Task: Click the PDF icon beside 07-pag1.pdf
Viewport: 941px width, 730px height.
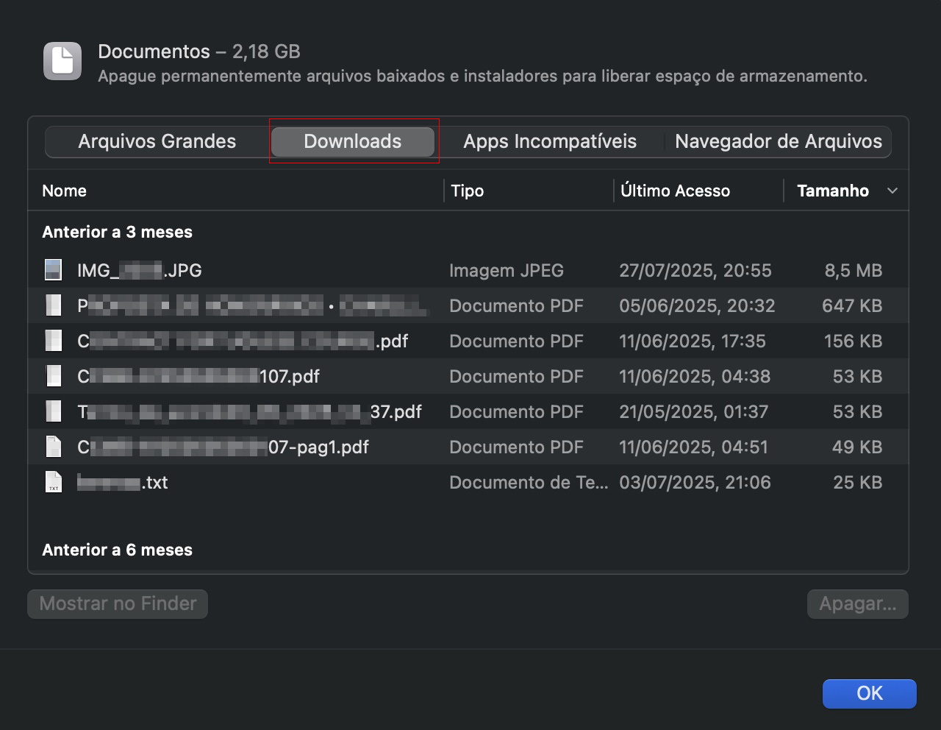Action: [53, 446]
